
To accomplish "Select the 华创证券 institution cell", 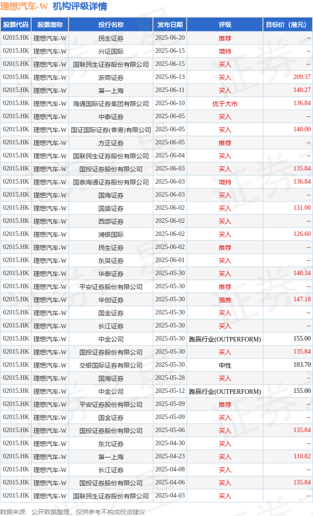I will pos(111,300).
